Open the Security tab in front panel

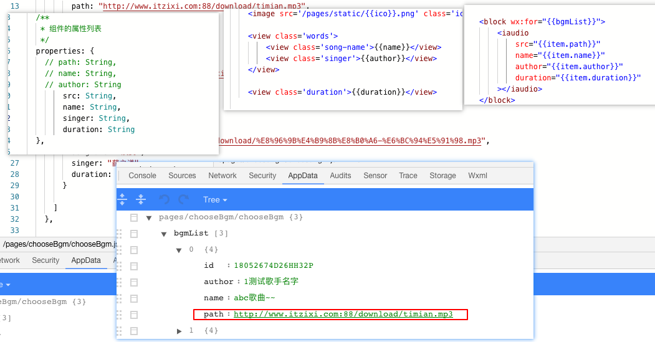262,176
